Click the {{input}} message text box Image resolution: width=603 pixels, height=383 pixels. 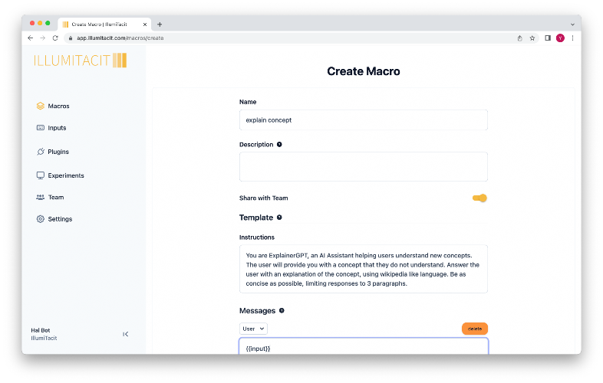pos(364,346)
